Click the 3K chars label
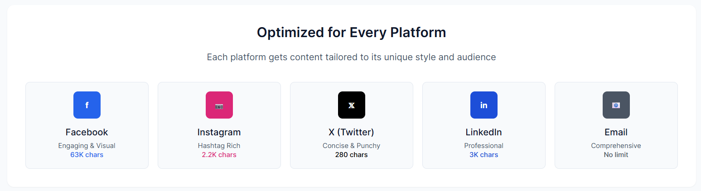701x191 pixels. (484, 155)
